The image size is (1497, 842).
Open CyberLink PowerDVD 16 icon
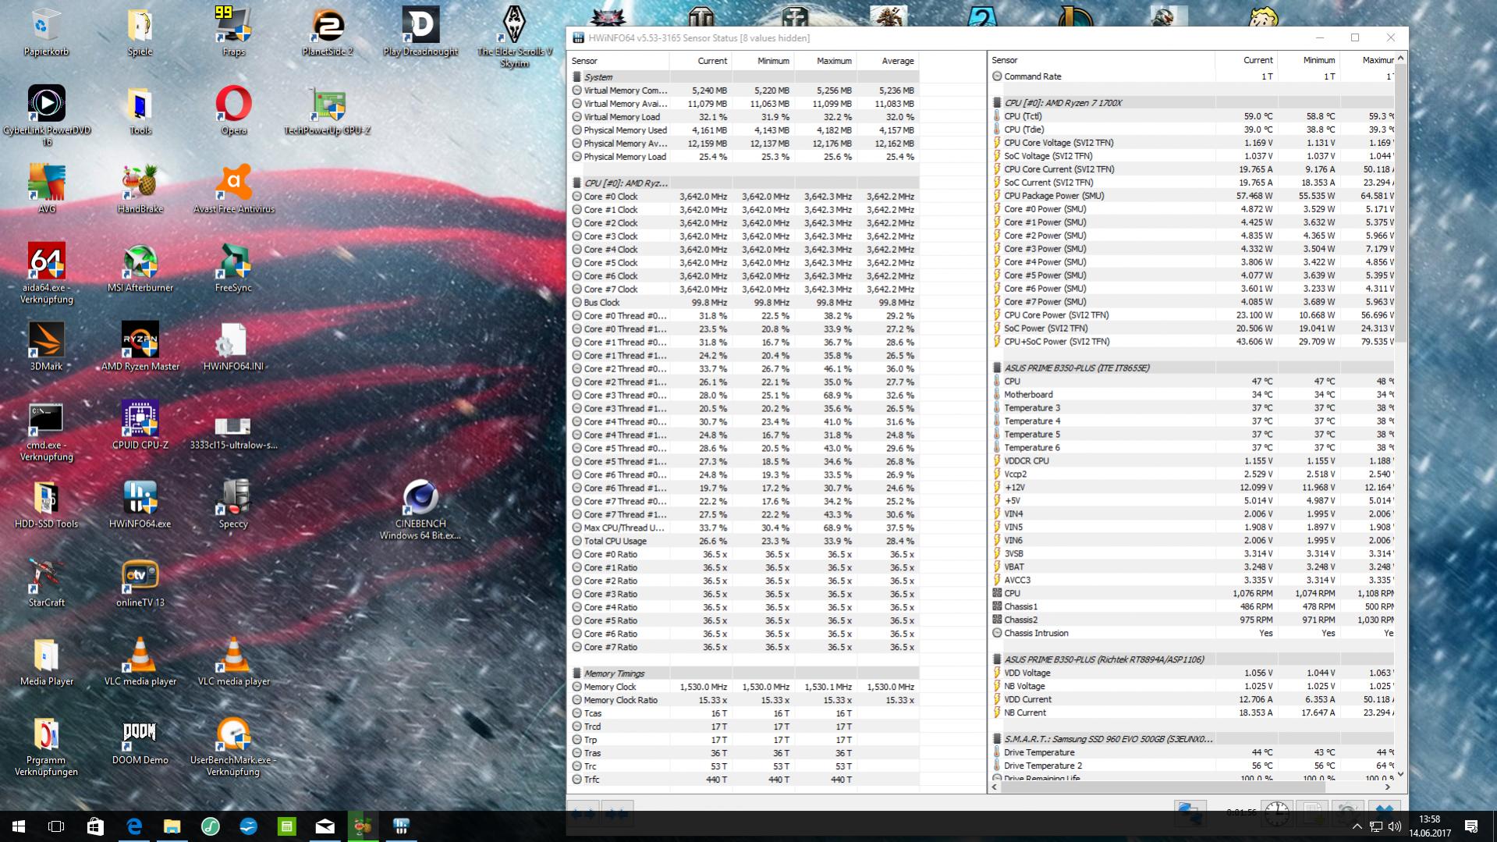tap(46, 115)
